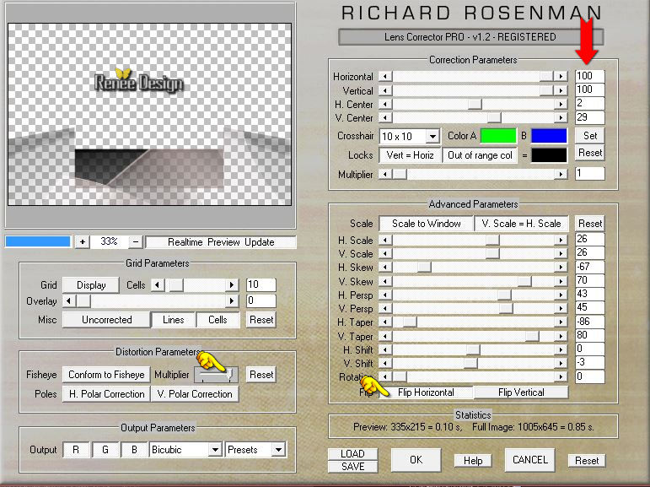Click right arrow of V. Scale slider
The image size is (650, 487).
tap(561, 253)
